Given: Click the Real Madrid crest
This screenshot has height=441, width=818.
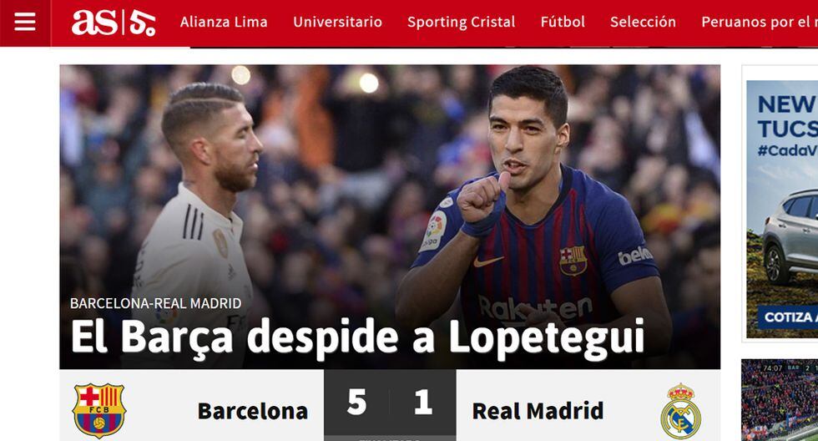Looking at the screenshot, I should (680, 411).
